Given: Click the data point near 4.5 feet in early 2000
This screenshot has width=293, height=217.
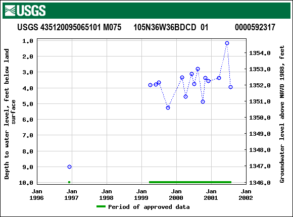Looking at the screenshot, I should pos(185,96).
